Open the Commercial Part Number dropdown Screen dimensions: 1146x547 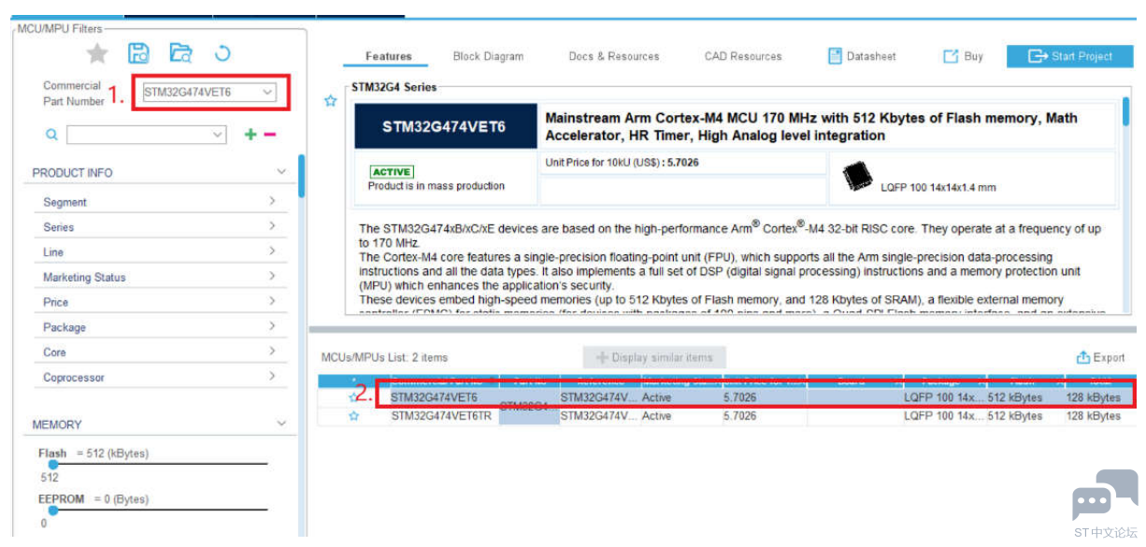[x=267, y=93]
